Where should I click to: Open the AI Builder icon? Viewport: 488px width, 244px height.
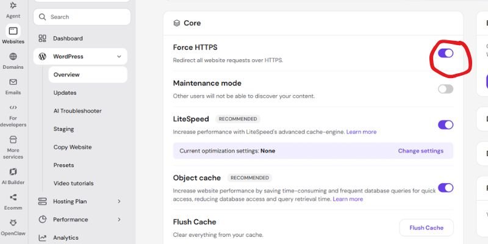point(13,172)
